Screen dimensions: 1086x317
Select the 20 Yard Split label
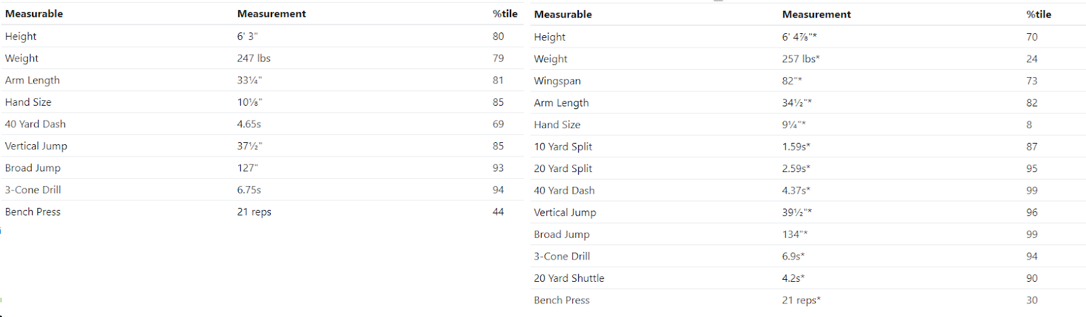click(x=563, y=169)
